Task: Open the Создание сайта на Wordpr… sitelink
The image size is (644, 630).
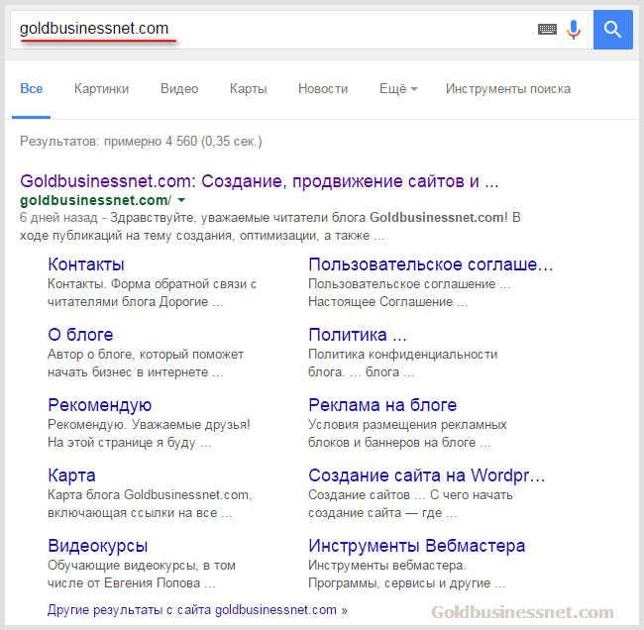Action: [427, 475]
